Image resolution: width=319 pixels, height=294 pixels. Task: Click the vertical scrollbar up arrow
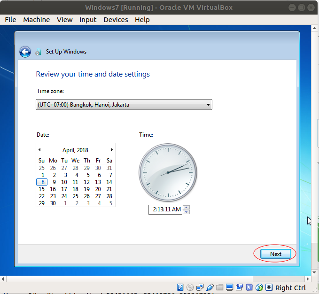(x=314, y=28)
